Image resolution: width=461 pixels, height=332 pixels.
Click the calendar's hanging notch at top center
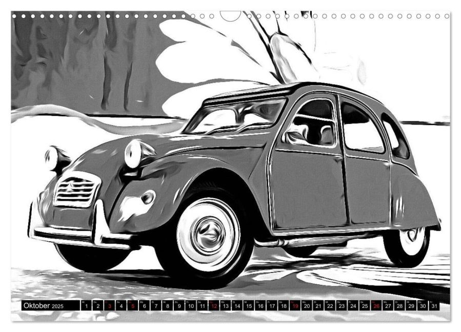(230, 16)
